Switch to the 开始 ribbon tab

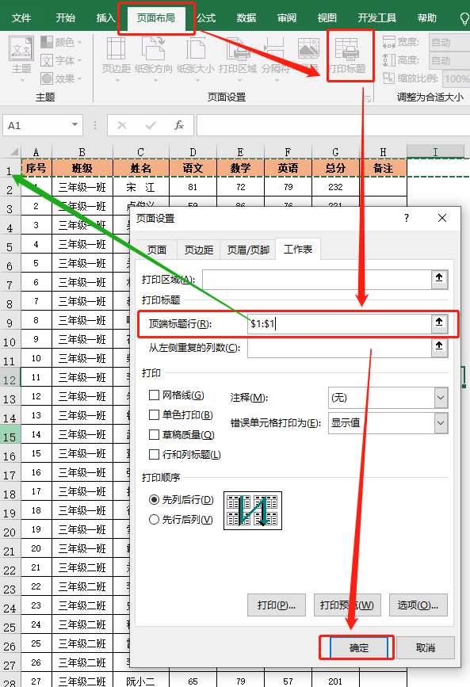(65, 18)
